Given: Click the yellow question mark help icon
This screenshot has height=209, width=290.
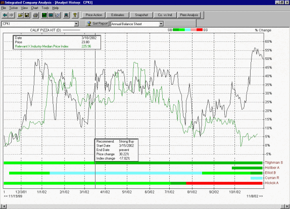Looking at the screenshot, I should coord(75,15).
